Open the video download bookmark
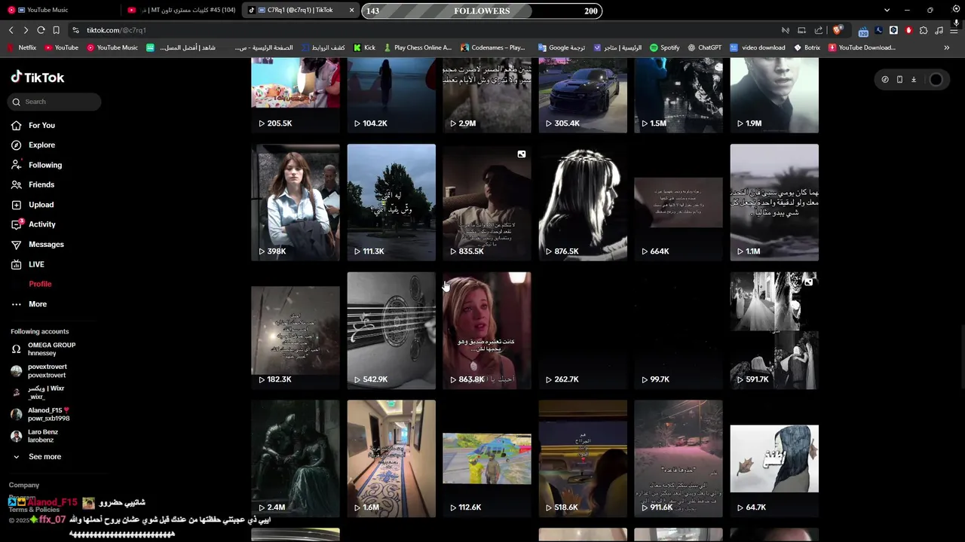 [758, 47]
